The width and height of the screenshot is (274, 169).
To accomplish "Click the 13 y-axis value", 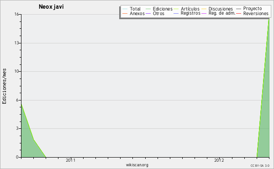I will (16, 43).
